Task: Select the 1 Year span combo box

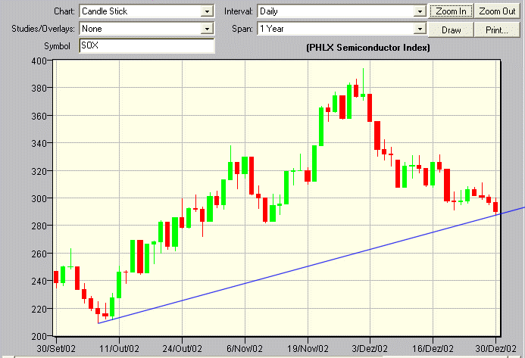Action: (x=342, y=29)
